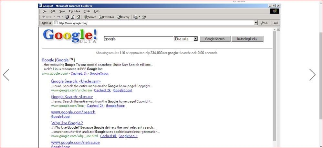Open the www.google.com/netscape result link
Screen dimensions: 323x148
pos(76,143)
